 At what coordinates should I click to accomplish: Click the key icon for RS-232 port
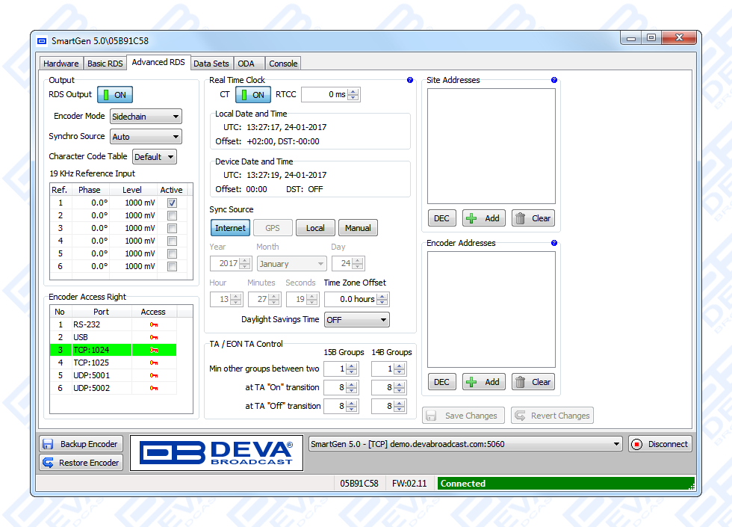coord(153,324)
